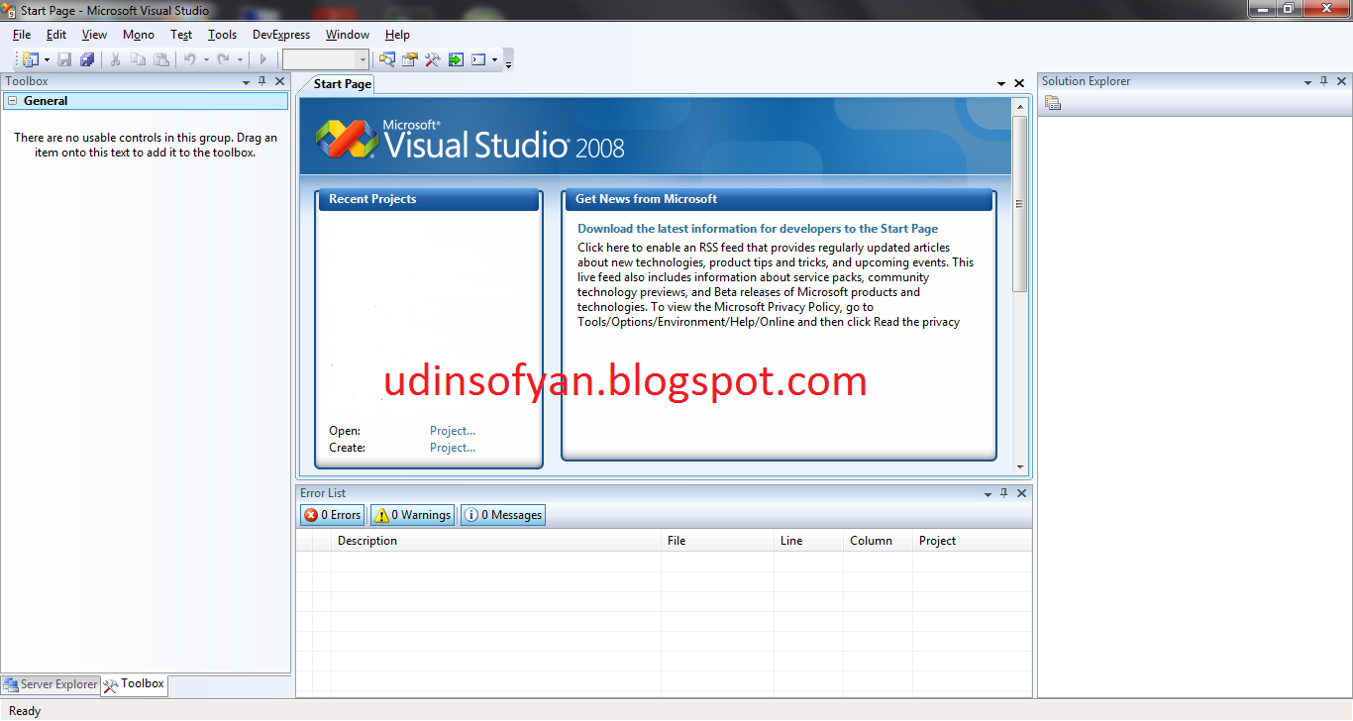
Task: Toggle auto-hide pin on Toolbox panel
Action: coord(262,81)
